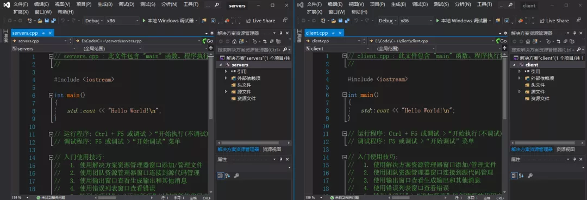Open 帮助(H) menu in client window
The image size is (587, 200).
pos(359,12)
